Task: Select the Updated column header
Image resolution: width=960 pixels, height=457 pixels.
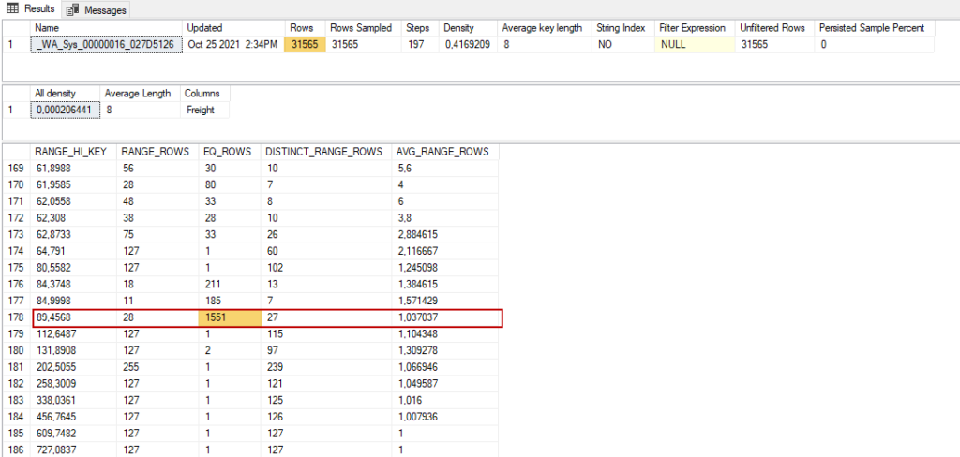Action: tap(233, 28)
